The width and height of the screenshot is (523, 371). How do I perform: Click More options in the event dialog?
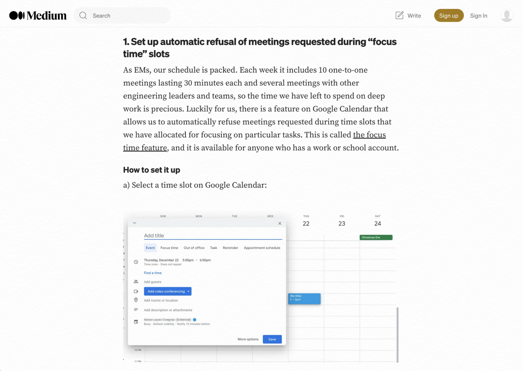(248, 339)
